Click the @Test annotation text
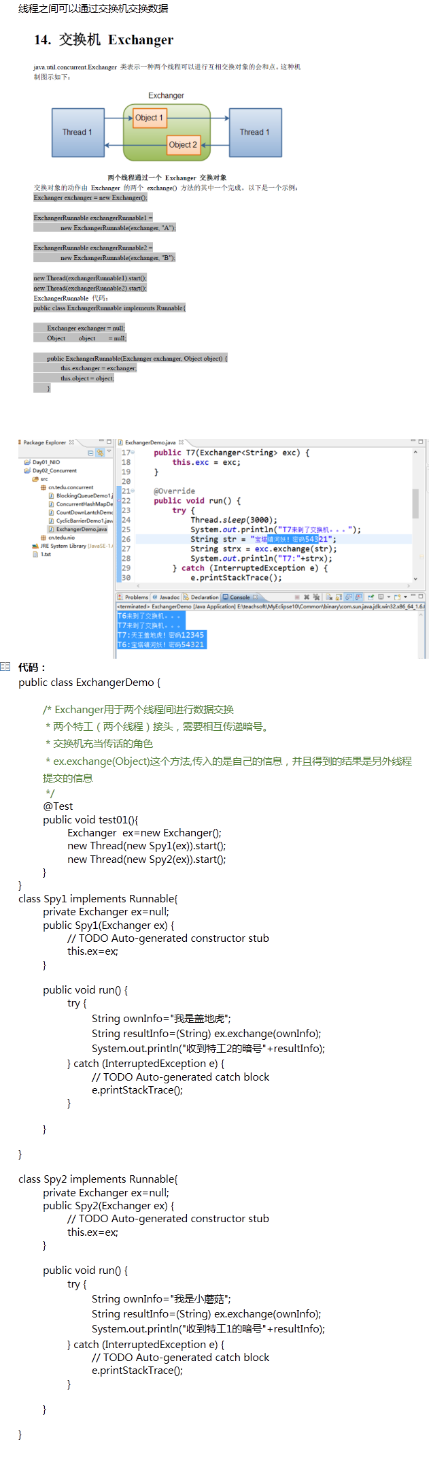431x1459 pixels. (58, 806)
